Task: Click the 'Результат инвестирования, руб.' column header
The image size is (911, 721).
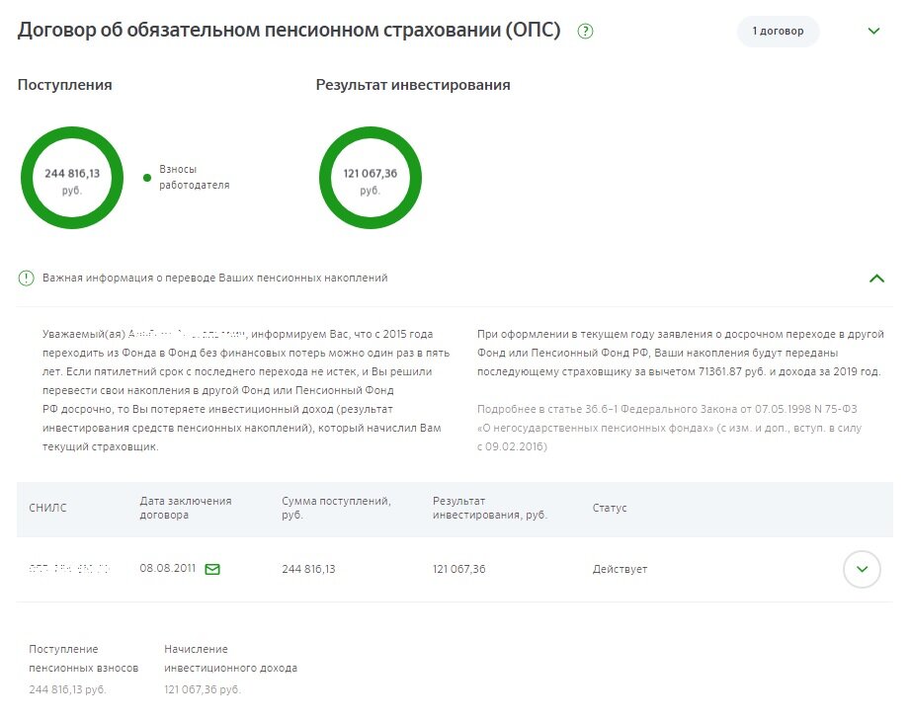Action: 490,508
